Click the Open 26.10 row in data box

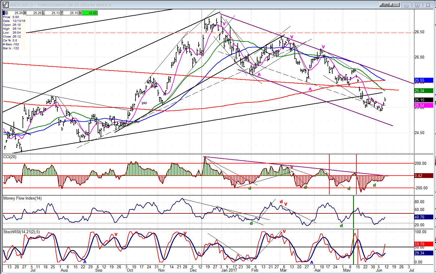pos(14,25)
